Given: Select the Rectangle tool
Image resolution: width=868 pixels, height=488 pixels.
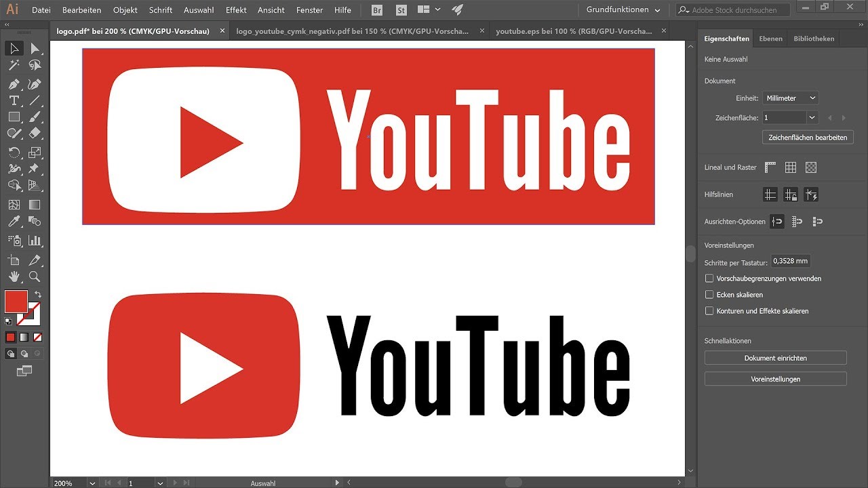Looking at the screenshot, I should point(14,117).
